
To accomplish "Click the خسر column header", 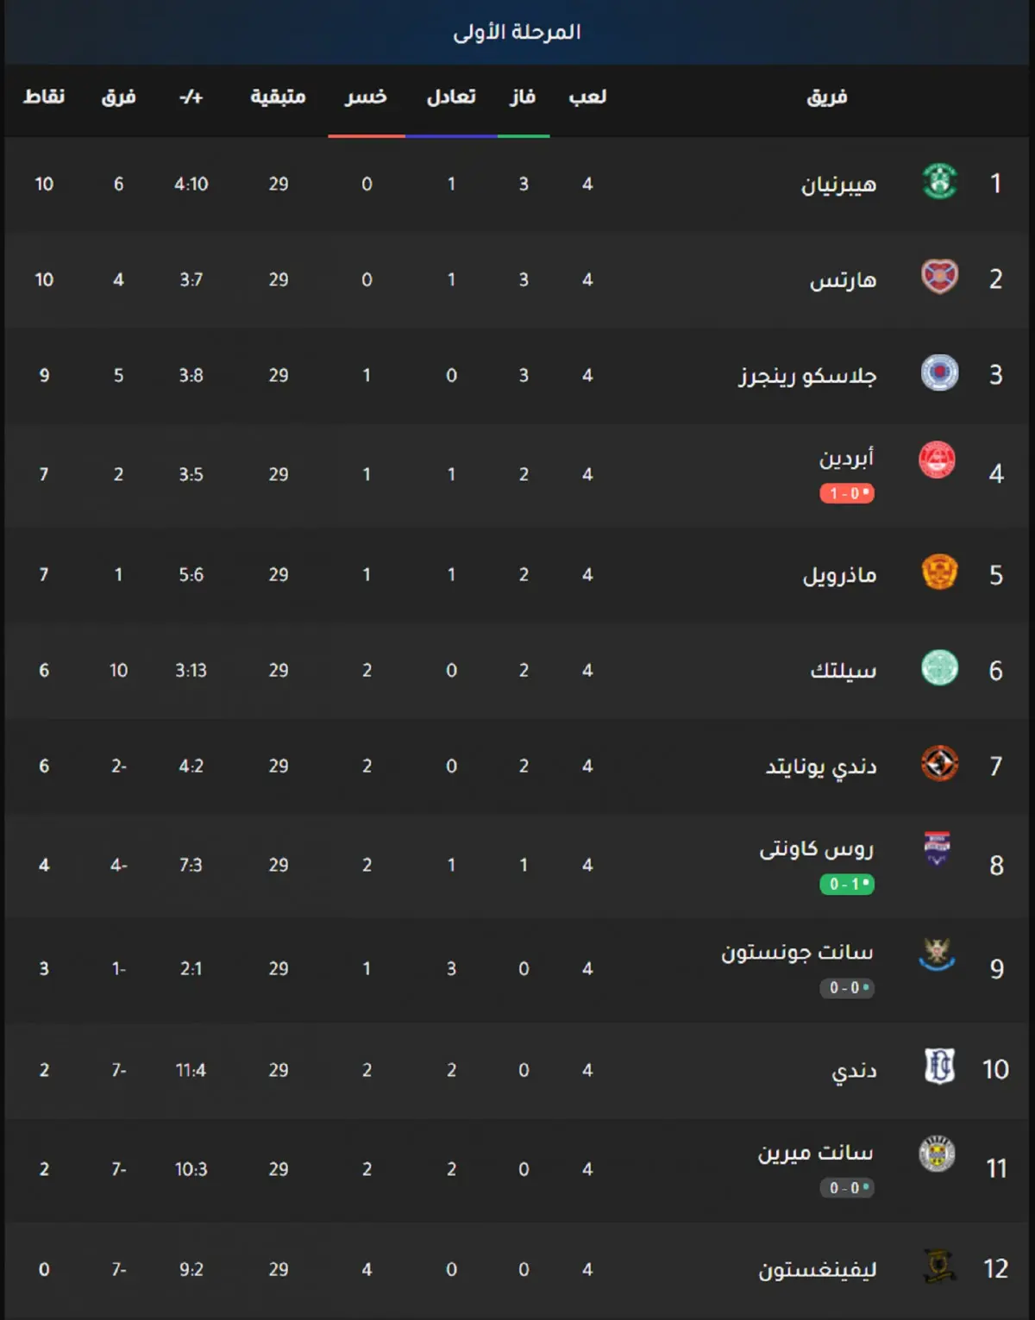I will coord(366,97).
